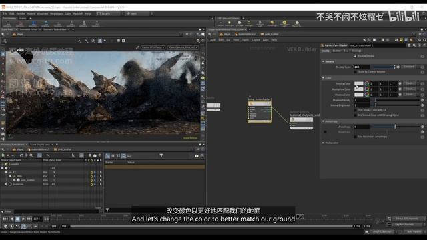The image size is (427, 240).
Task: Collapse the Color section
Action: (323, 78)
